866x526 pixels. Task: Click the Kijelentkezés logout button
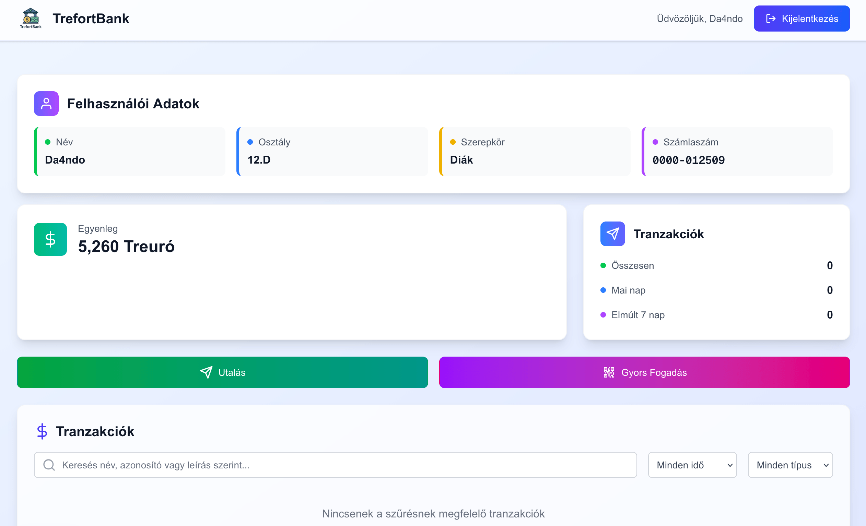pyautogui.click(x=802, y=18)
